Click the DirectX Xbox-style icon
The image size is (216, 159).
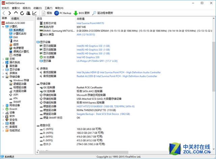point(7,109)
